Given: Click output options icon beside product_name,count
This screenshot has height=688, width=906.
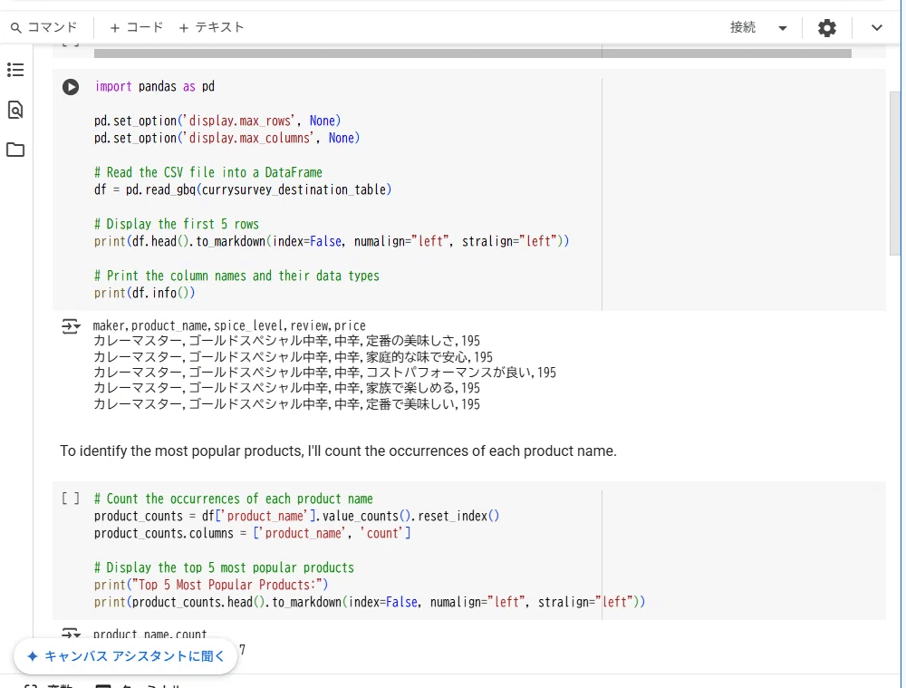Looking at the screenshot, I should [71, 634].
